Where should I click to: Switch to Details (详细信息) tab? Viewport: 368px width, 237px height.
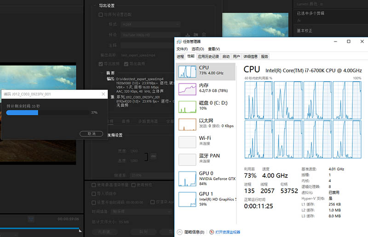pos(250,57)
